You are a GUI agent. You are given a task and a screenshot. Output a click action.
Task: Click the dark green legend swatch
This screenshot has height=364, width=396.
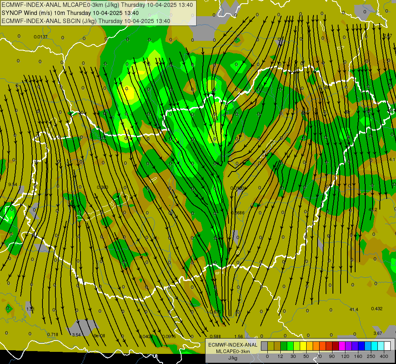tap(284, 346)
